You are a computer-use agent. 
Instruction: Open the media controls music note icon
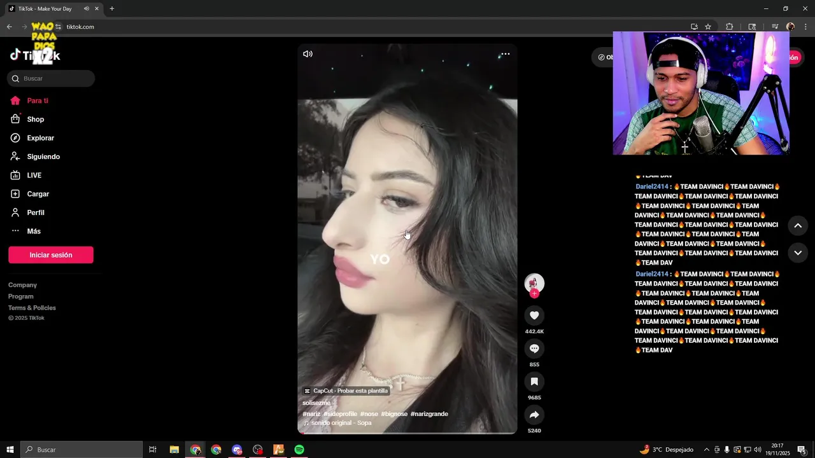click(775, 27)
